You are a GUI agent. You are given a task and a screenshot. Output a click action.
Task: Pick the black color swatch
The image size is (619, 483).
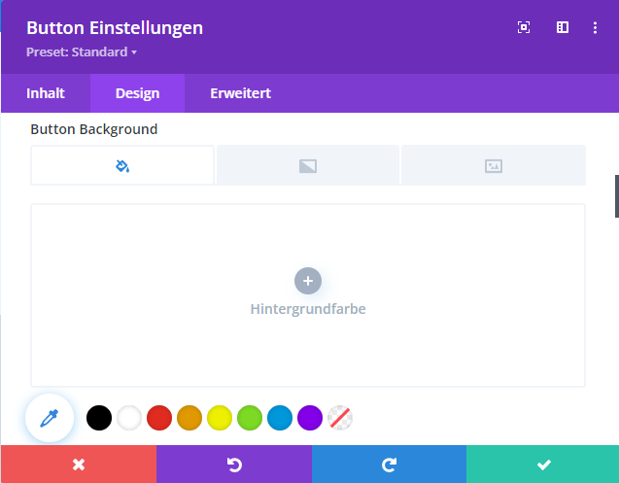(x=99, y=418)
